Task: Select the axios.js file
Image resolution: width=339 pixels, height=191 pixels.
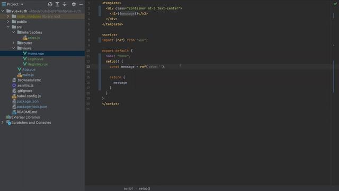Action: click(34, 38)
